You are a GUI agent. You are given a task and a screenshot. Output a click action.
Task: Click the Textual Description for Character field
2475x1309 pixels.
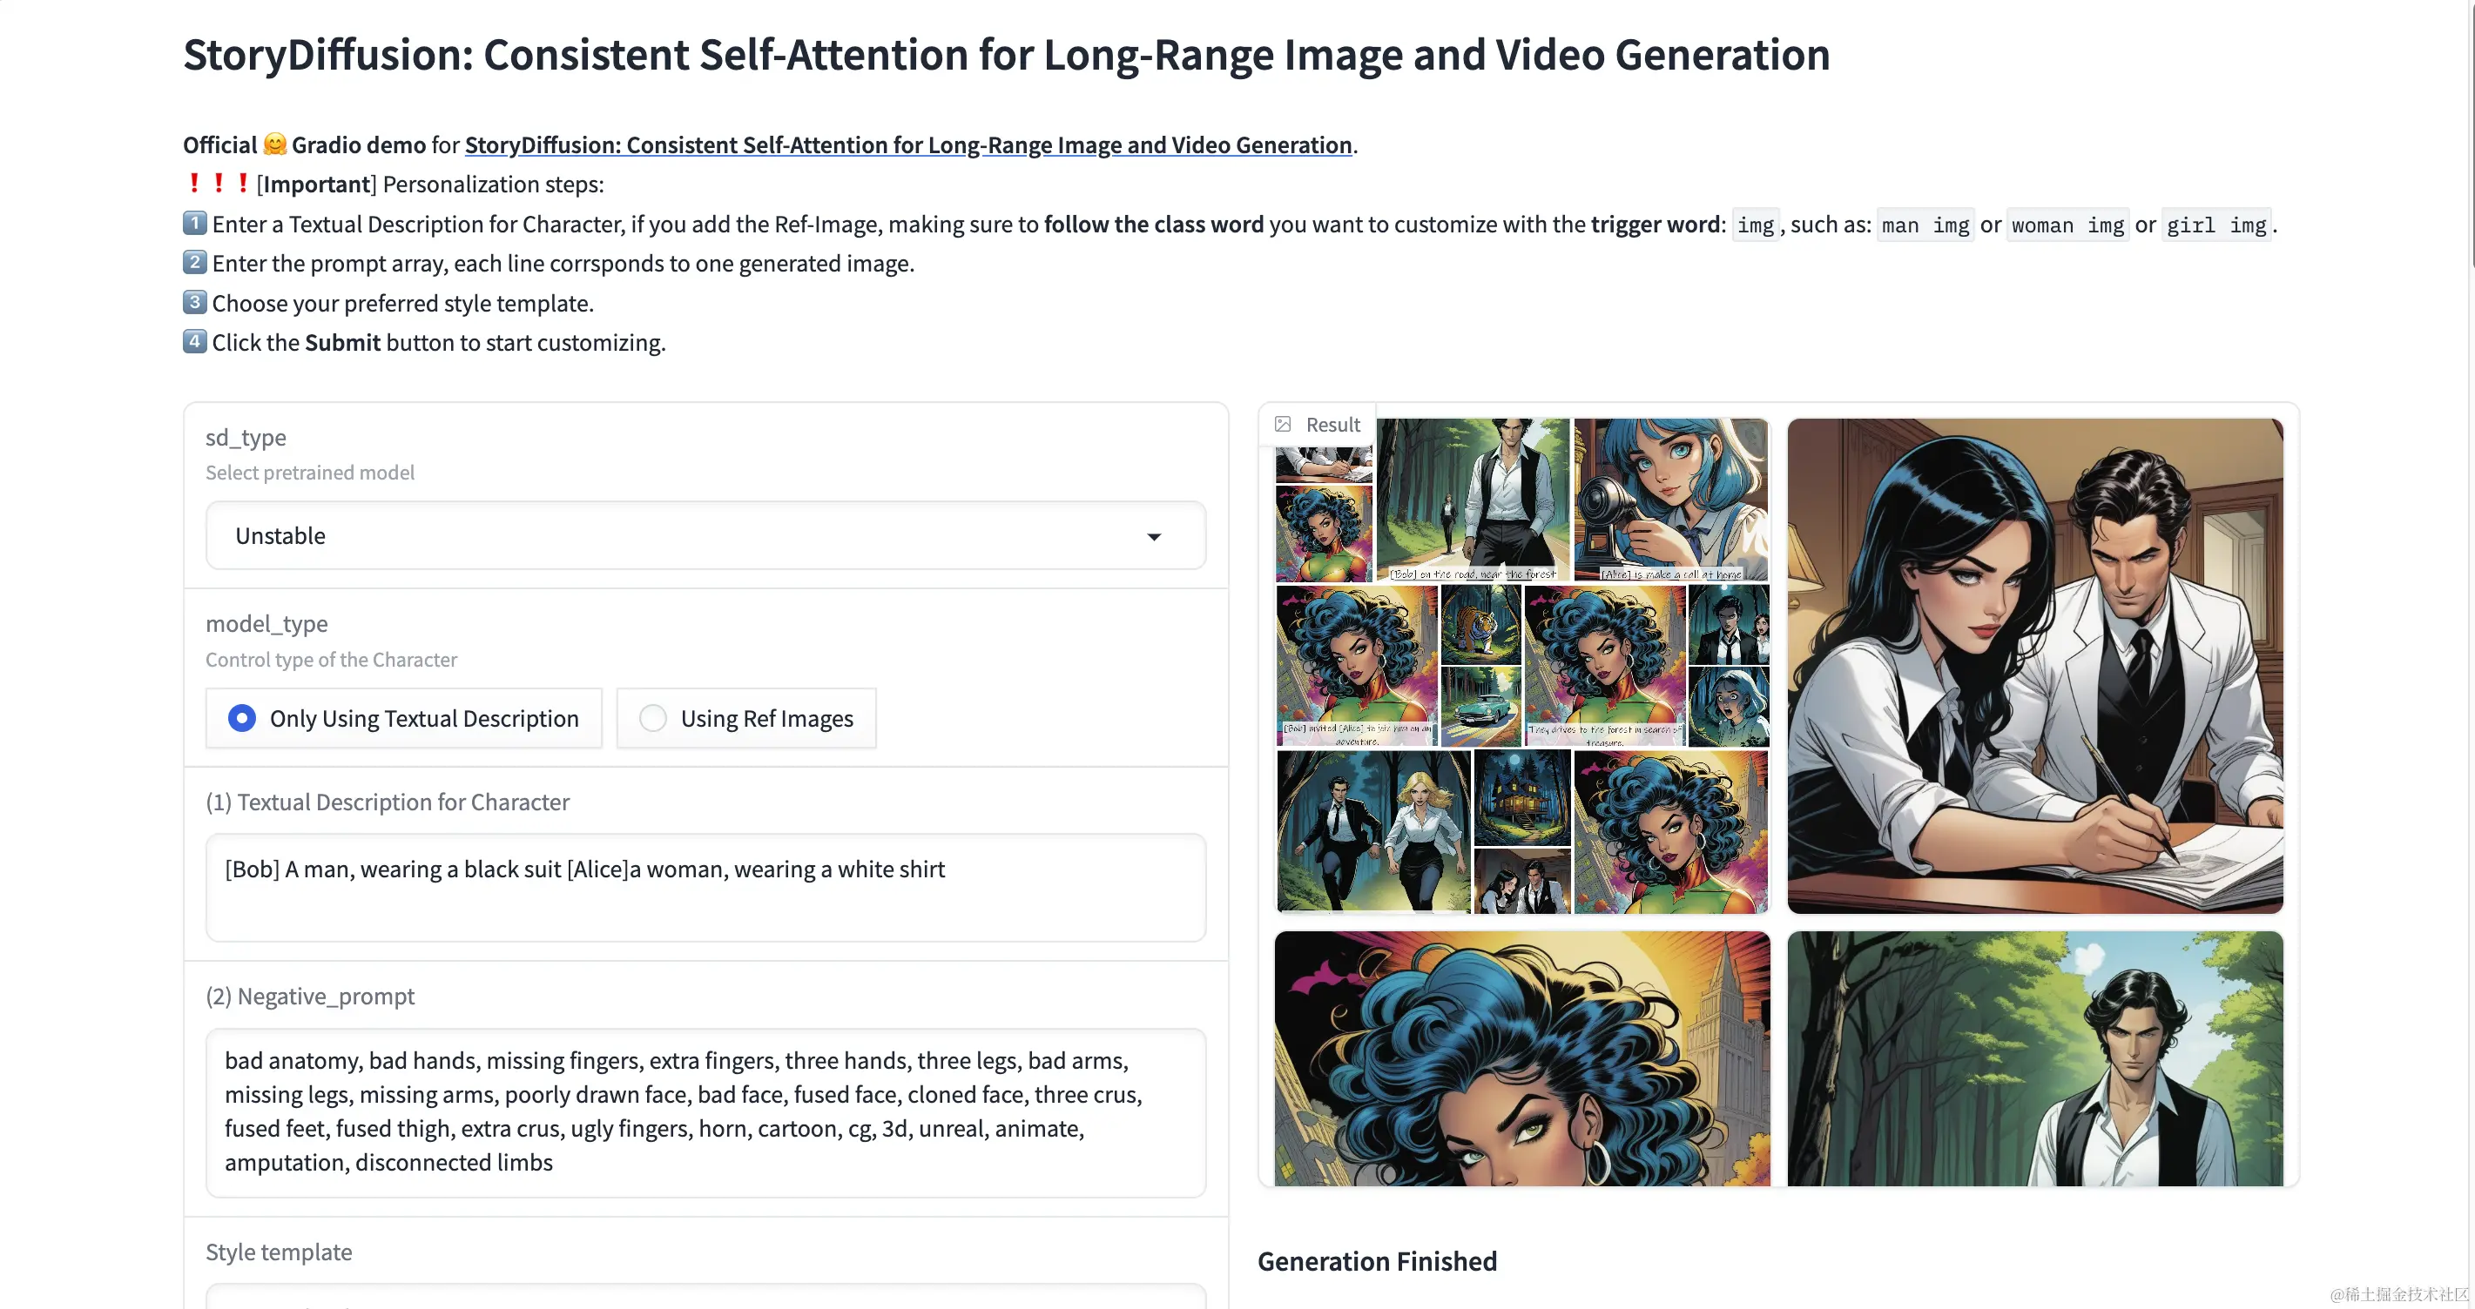pyautogui.click(x=705, y=886)
